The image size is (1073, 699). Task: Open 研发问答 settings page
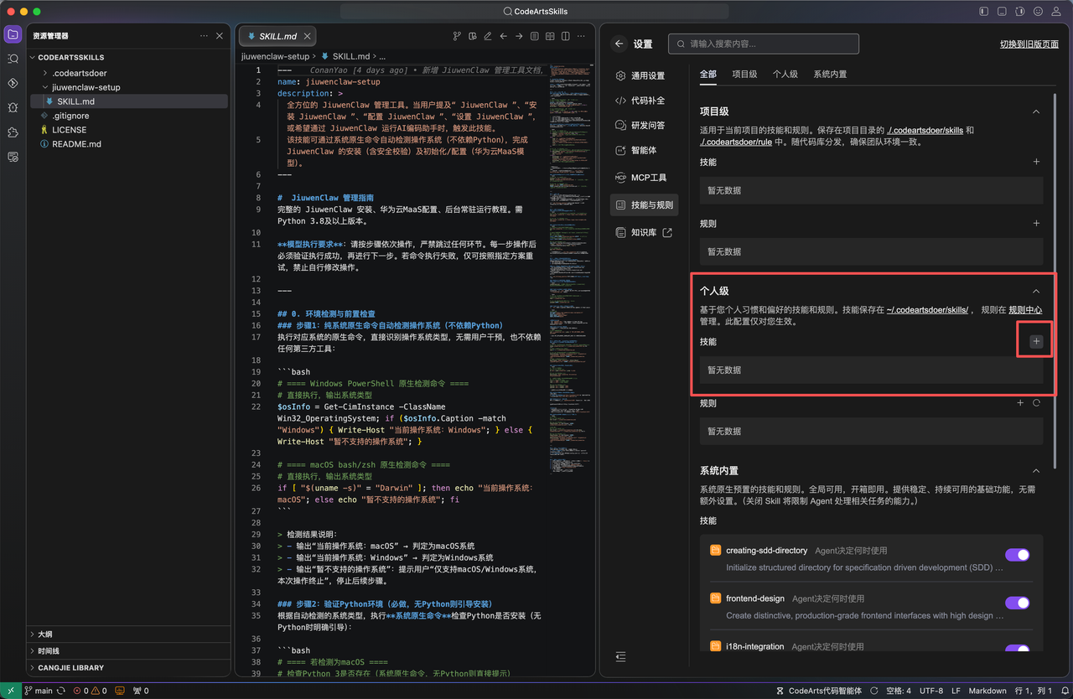(645, 125)
